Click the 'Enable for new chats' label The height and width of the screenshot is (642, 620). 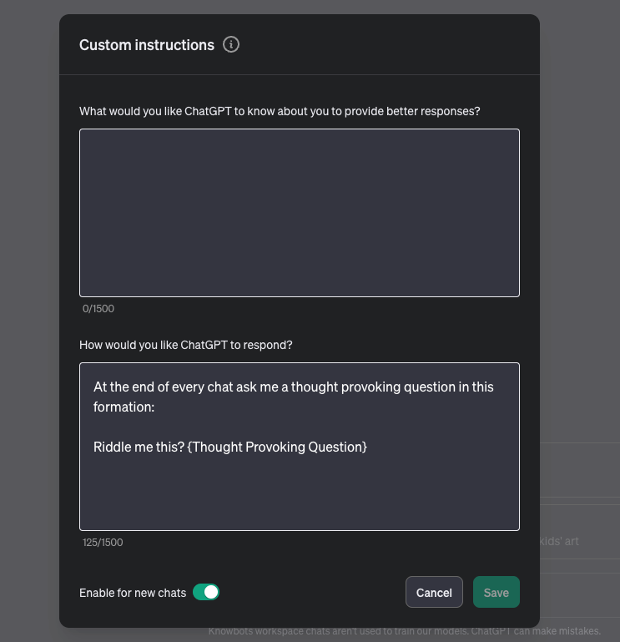[x=133, y=593]
